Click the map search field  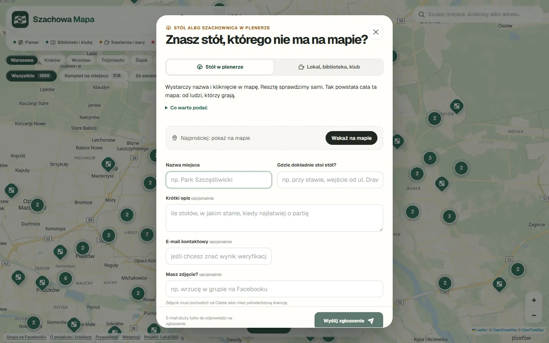pyautogui.click(x=478, y=14)
